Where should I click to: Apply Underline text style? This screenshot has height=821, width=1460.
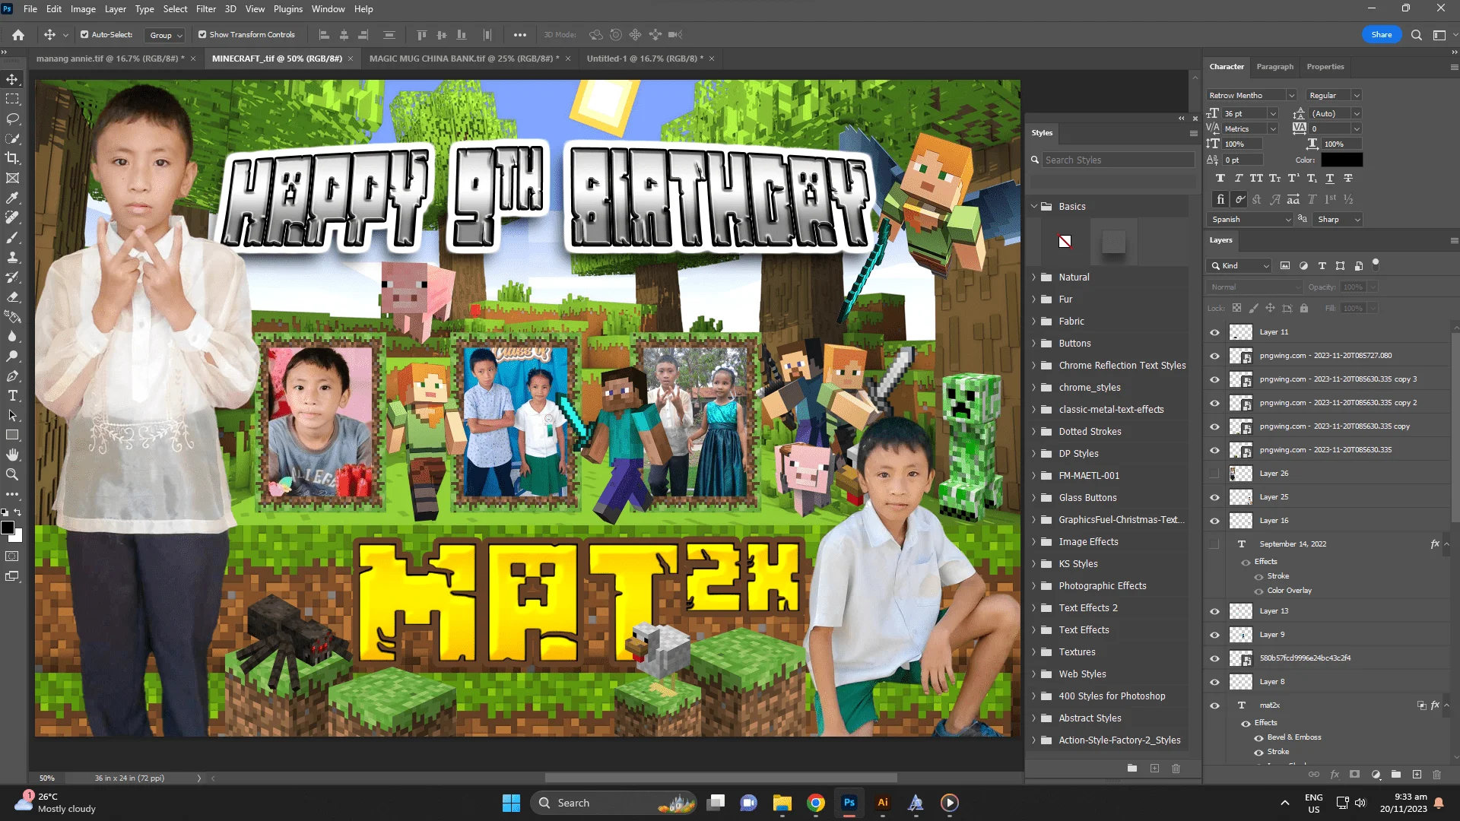[1329, 178]
